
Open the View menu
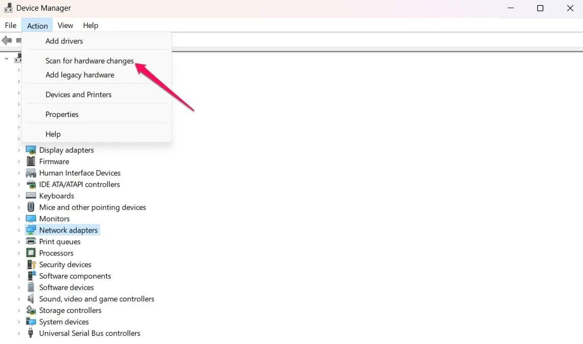[x=65, y=25]
